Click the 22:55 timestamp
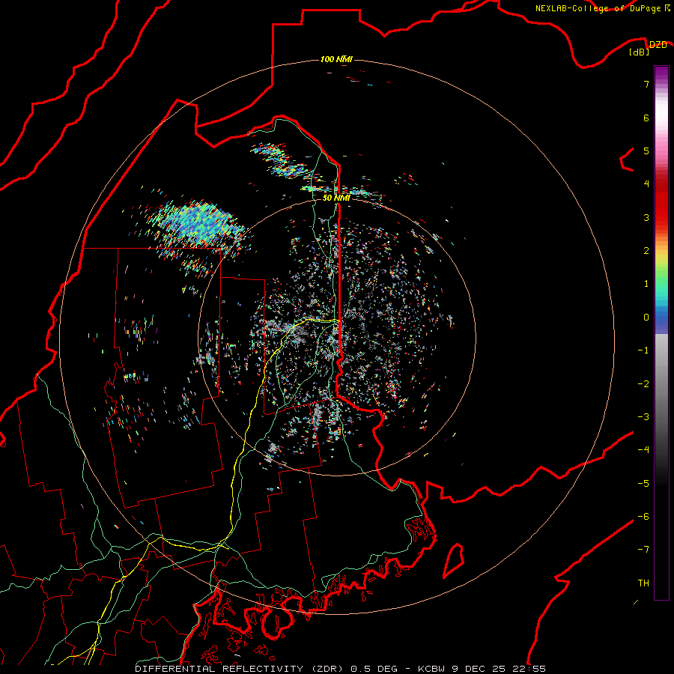Viewport: 674px width, 674px height. (529, 669)
